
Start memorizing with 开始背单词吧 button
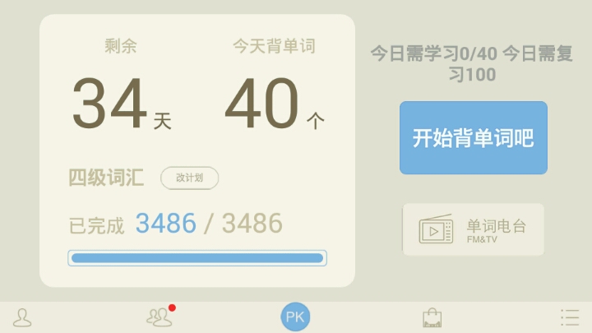474,138
